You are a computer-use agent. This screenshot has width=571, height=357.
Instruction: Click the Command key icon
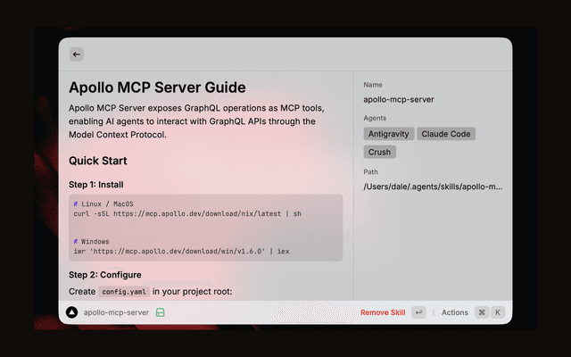(482, 312)
